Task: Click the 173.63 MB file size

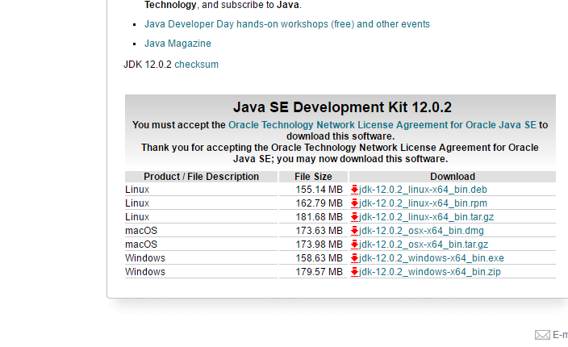Action: (x=319, y=231)
